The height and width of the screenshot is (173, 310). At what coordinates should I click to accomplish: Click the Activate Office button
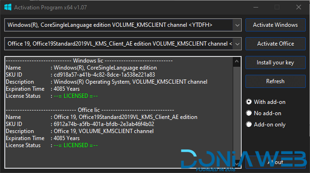tap(276, 44)
